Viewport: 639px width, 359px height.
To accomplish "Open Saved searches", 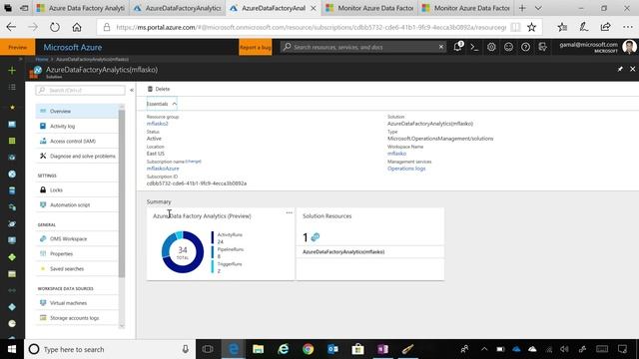I will coord(77,269).
